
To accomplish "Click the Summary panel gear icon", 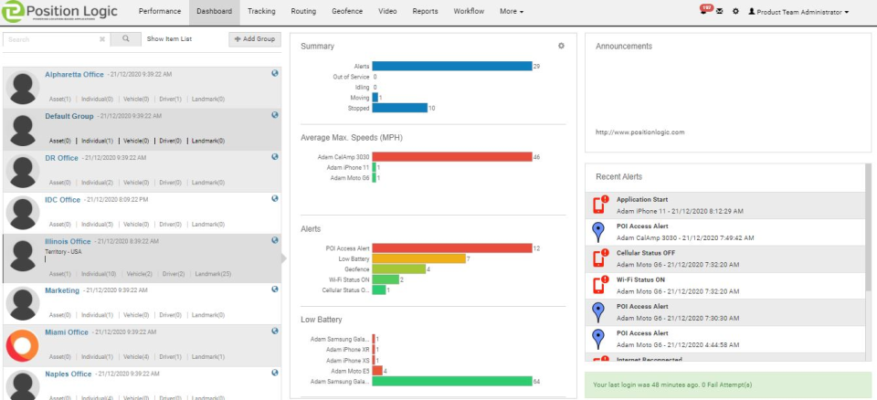I will coord(561,46).
